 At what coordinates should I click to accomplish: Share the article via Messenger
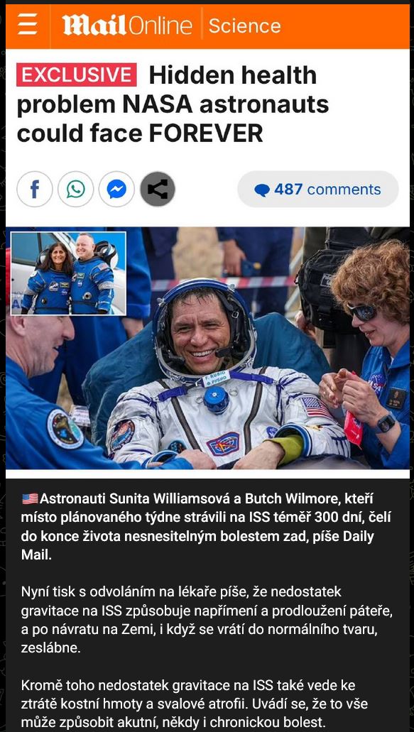(116, 189)
